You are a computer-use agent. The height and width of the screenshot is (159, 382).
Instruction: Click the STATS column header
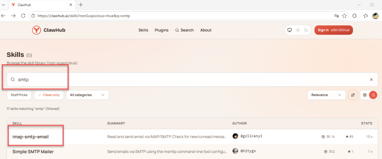(367, 123)
